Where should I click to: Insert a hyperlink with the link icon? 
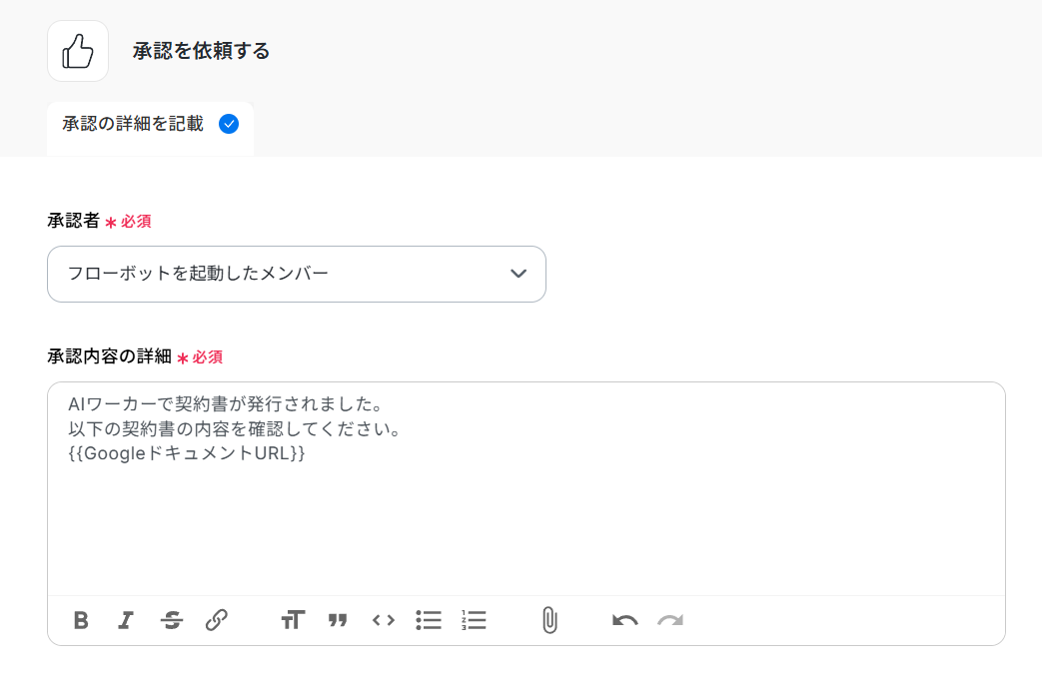pyautogui.click(x=217, y=620)
